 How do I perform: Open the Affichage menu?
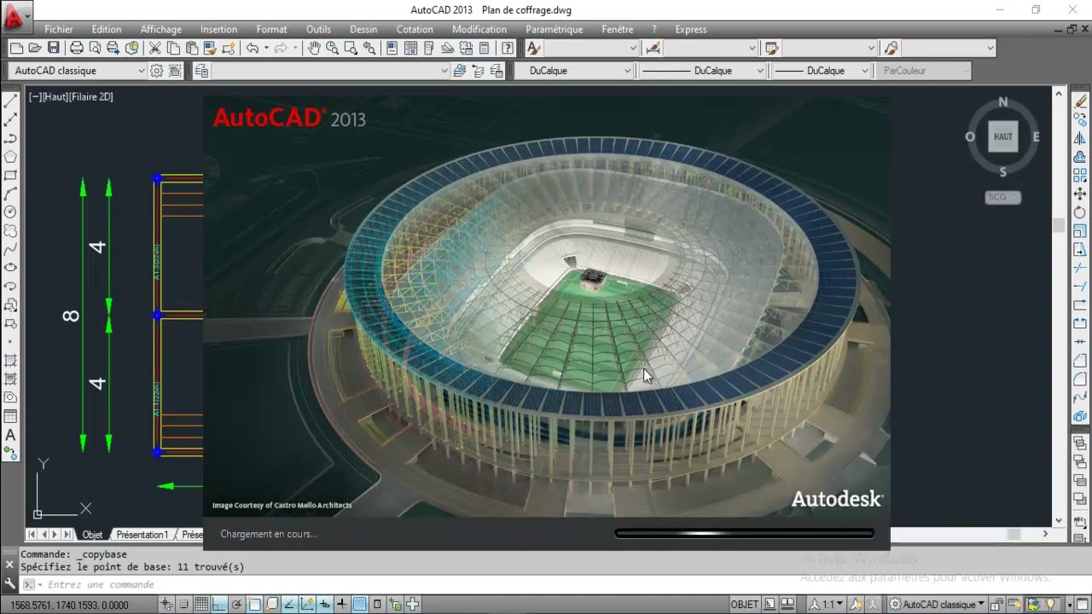point(160,29)
